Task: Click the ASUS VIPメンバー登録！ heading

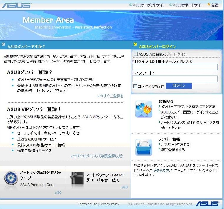Action: click(x=34, y=109)
